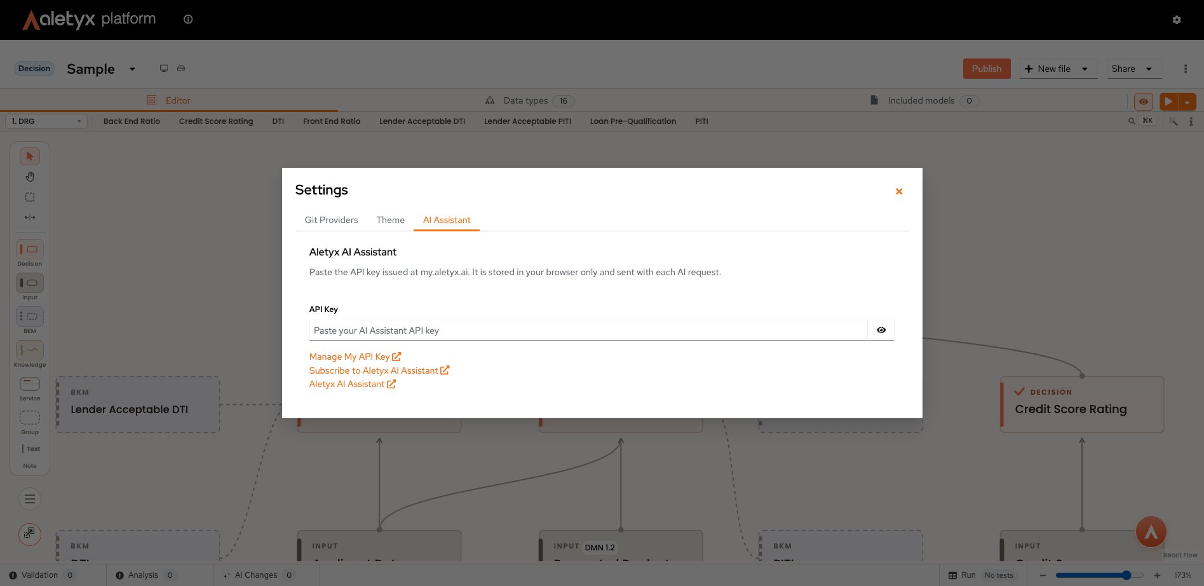Expand the Share dropdown
The height and width of the screenshot is (586, 1204).
tap(1149, 69)
